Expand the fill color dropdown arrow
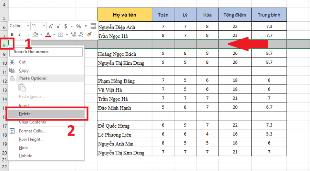Screen dimensions: 310x171 [x=41, y=34]
